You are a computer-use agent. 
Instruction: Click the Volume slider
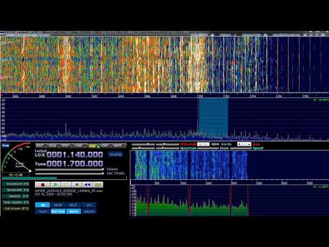pos(69,169)
